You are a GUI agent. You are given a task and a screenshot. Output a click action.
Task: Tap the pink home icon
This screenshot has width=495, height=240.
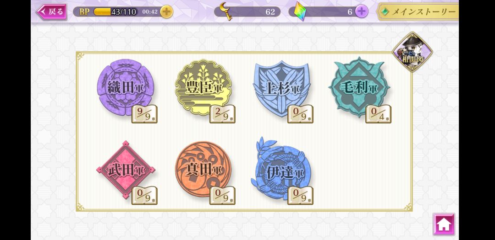444,224
